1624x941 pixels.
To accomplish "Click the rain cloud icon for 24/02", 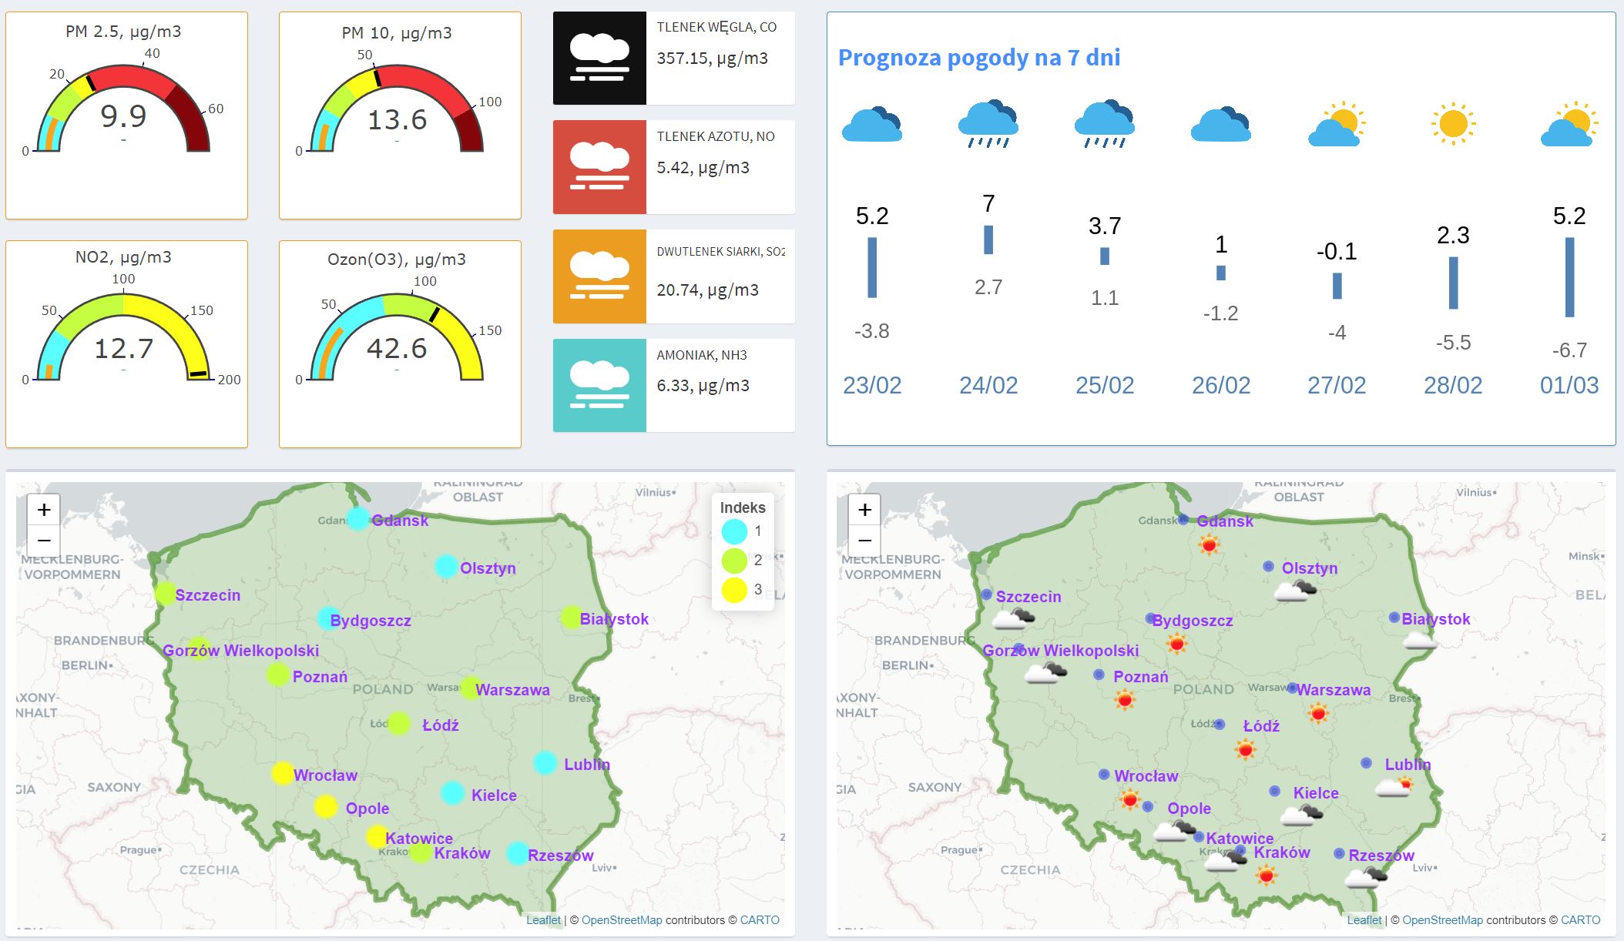I will [988, 123].
